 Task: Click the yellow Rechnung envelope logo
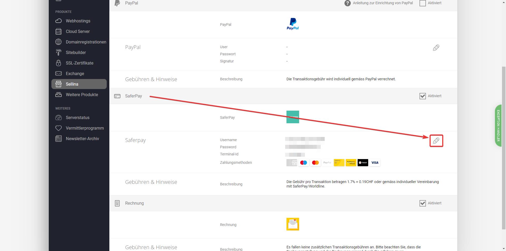click(293, 224)
